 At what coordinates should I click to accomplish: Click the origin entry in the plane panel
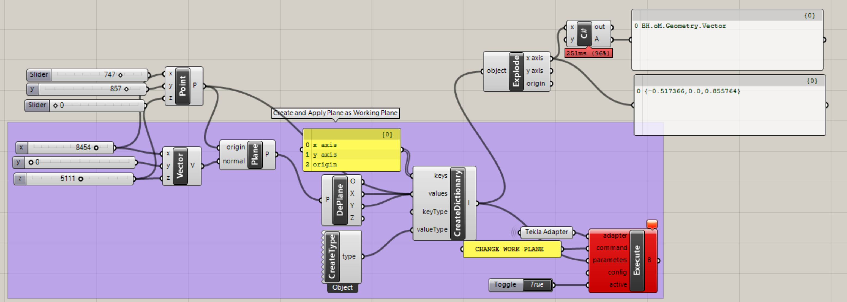coord(325,164)
